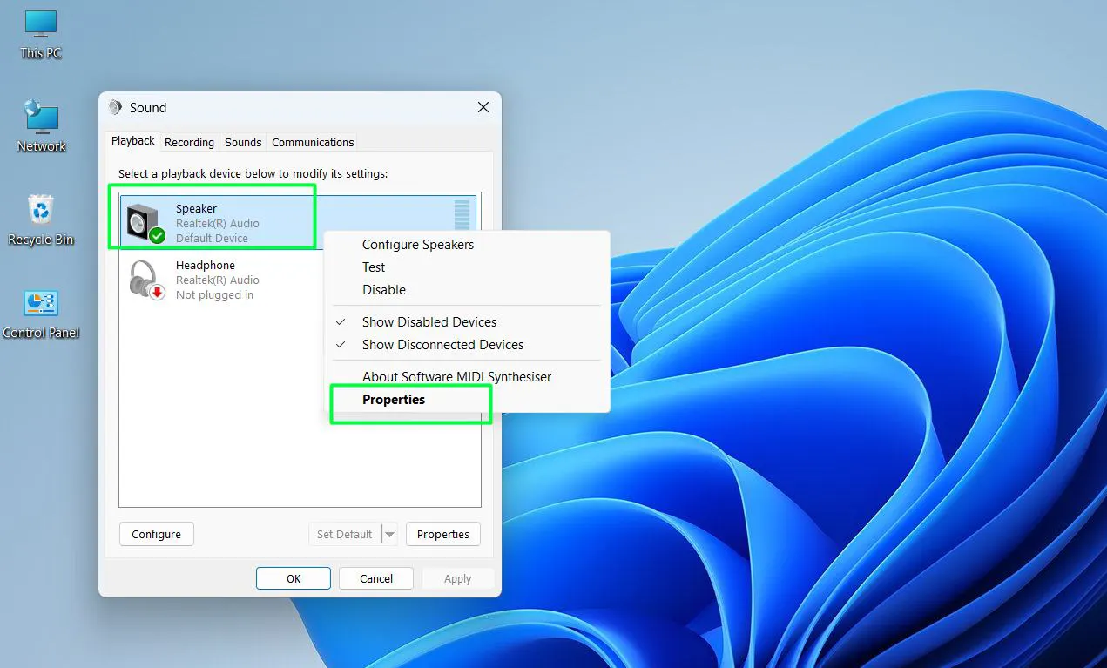Switch to the Recording tab
This screenshot has height=668, width=1107.
[x=189, y=142]
